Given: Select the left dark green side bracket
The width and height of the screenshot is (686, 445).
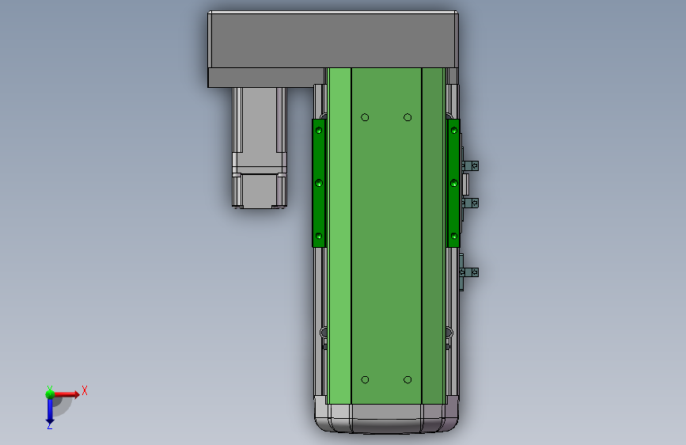Looking at the screenshot, I should [x=319, y=183].
